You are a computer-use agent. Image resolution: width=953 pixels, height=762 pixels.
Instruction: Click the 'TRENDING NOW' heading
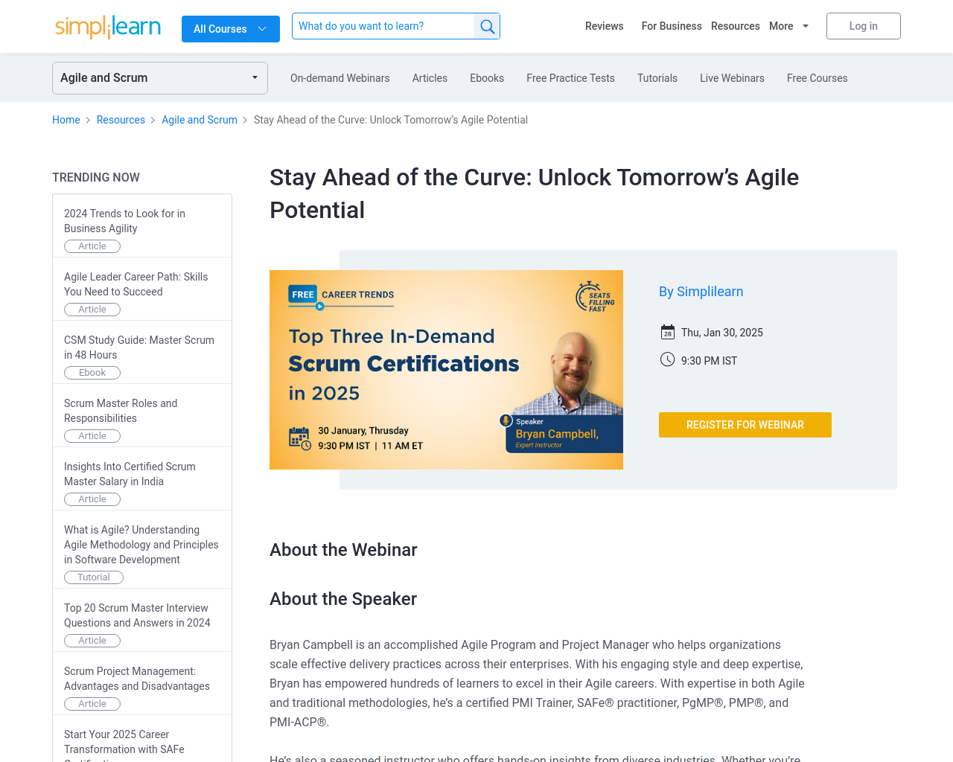(96, 177)
